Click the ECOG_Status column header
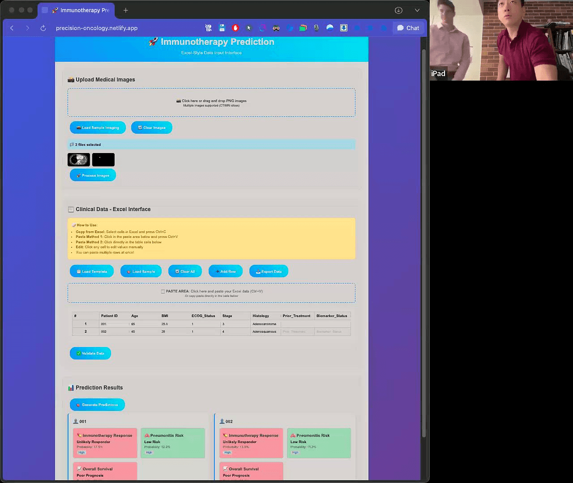 pos(205,316)
